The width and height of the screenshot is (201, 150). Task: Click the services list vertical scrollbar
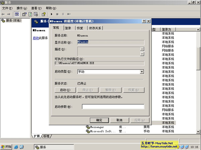point(198,83)
